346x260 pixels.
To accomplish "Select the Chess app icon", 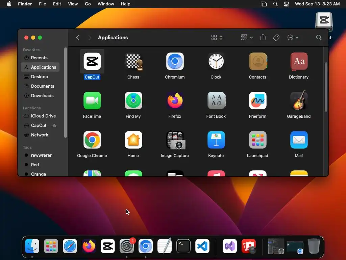I will click(133, 62).
